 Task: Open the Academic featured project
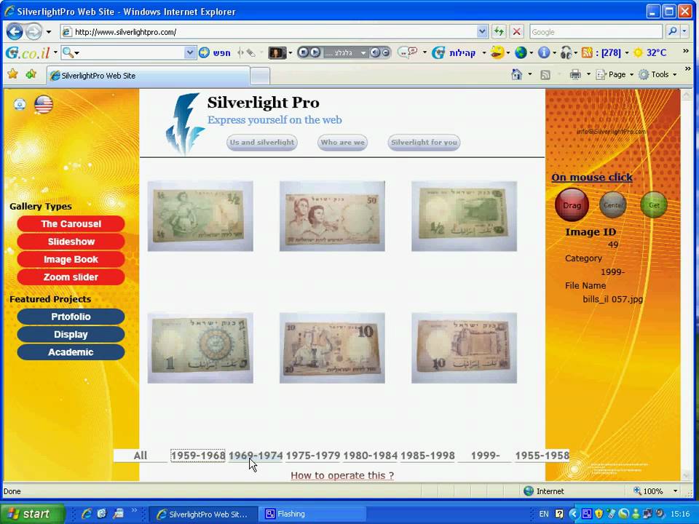coord(71,352)
